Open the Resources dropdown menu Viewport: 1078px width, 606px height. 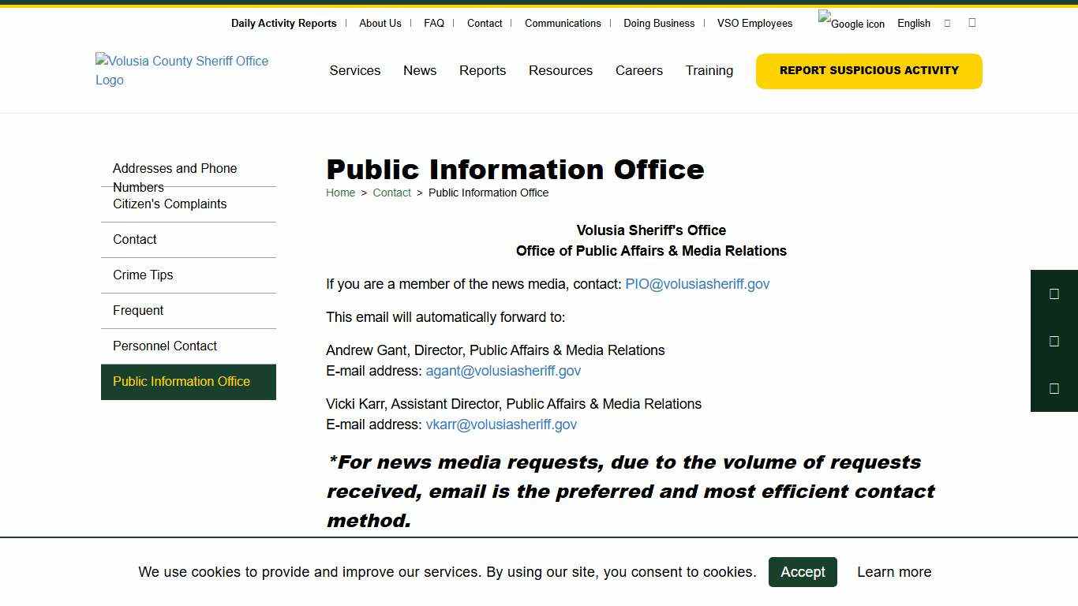pyautogui.click(x=560, y=70)
